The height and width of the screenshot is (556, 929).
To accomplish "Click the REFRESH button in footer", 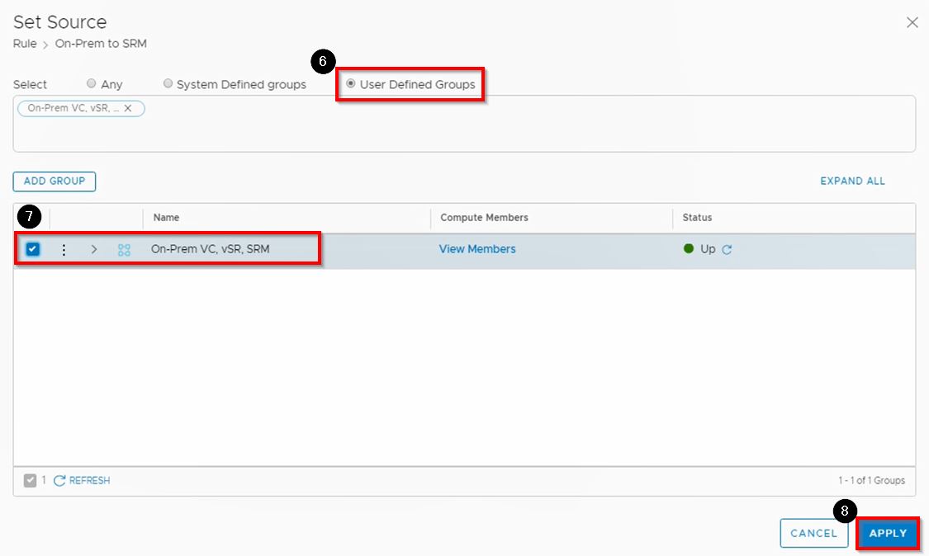I will (82, 480).
